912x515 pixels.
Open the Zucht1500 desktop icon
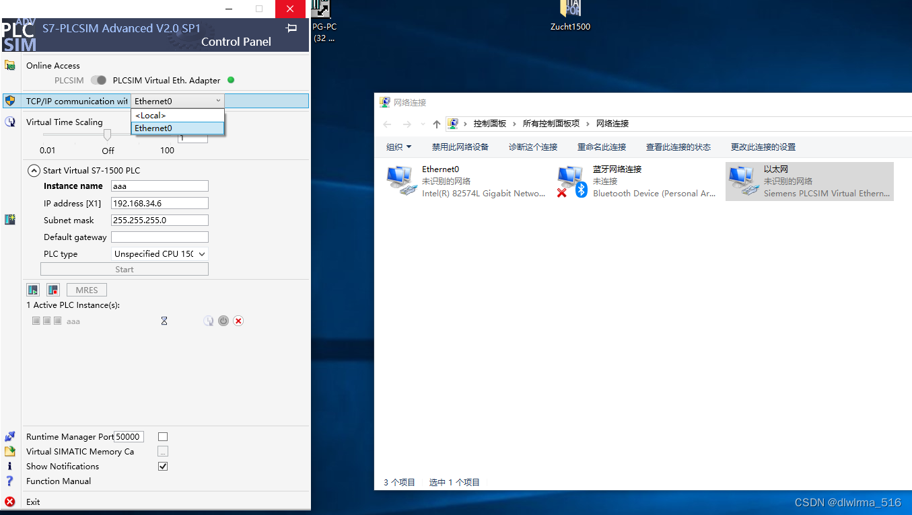click(570, 16)
